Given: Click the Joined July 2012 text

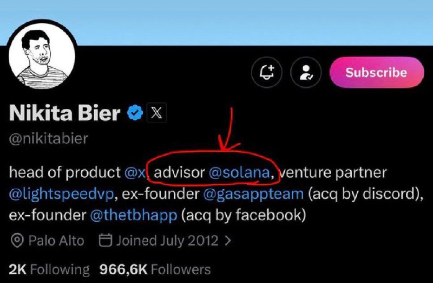Looking at the screenshot, I should tap(167, 240).
